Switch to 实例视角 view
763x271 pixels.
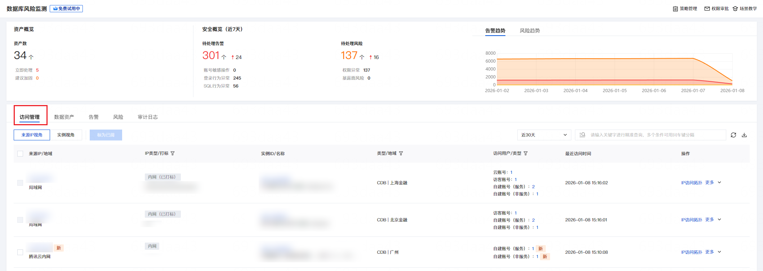click(x=66, y=135)
